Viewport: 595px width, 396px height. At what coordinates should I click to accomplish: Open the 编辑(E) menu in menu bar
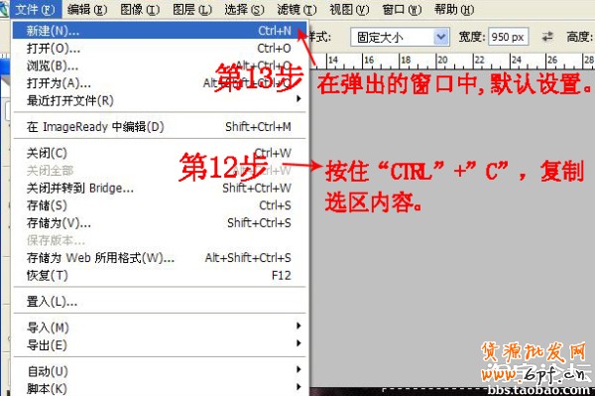coord(87,9)
